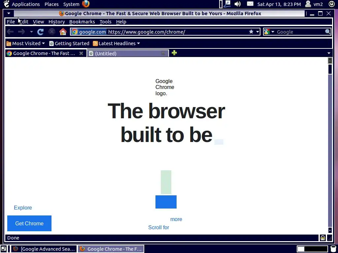Open the View menu

pyautogui.click(x=38, y=22)
